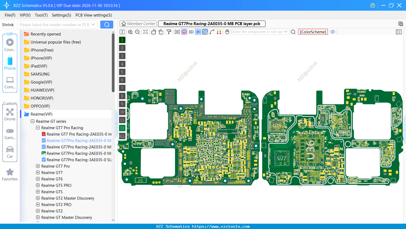
Task: Click the Shrink sidebar link
Action: point(8,24)
